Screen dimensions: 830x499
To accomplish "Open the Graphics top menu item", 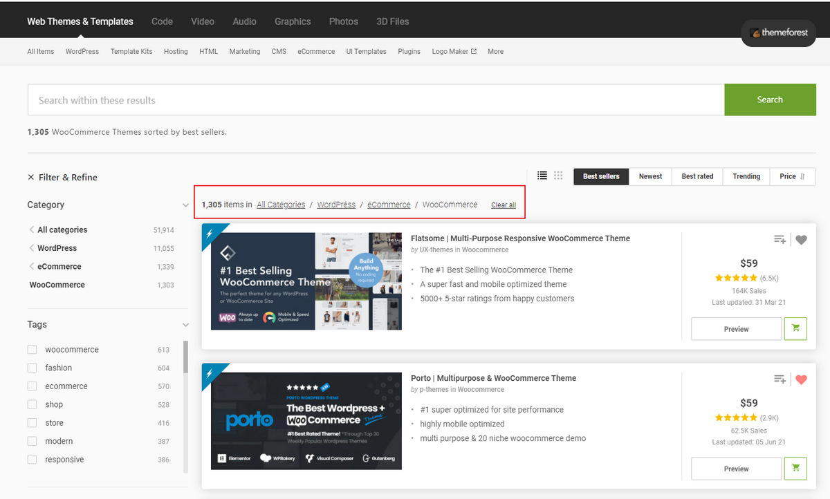I will point(293,21).
